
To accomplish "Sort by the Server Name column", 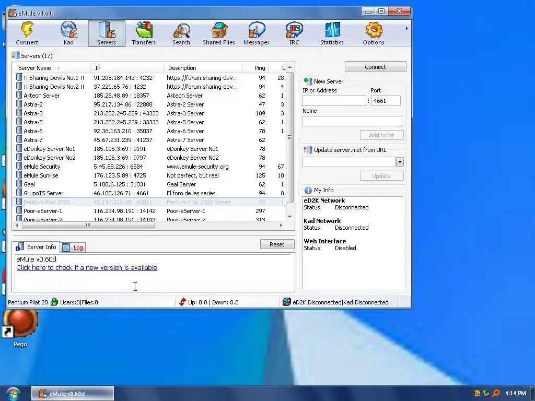I will [52, 68].
